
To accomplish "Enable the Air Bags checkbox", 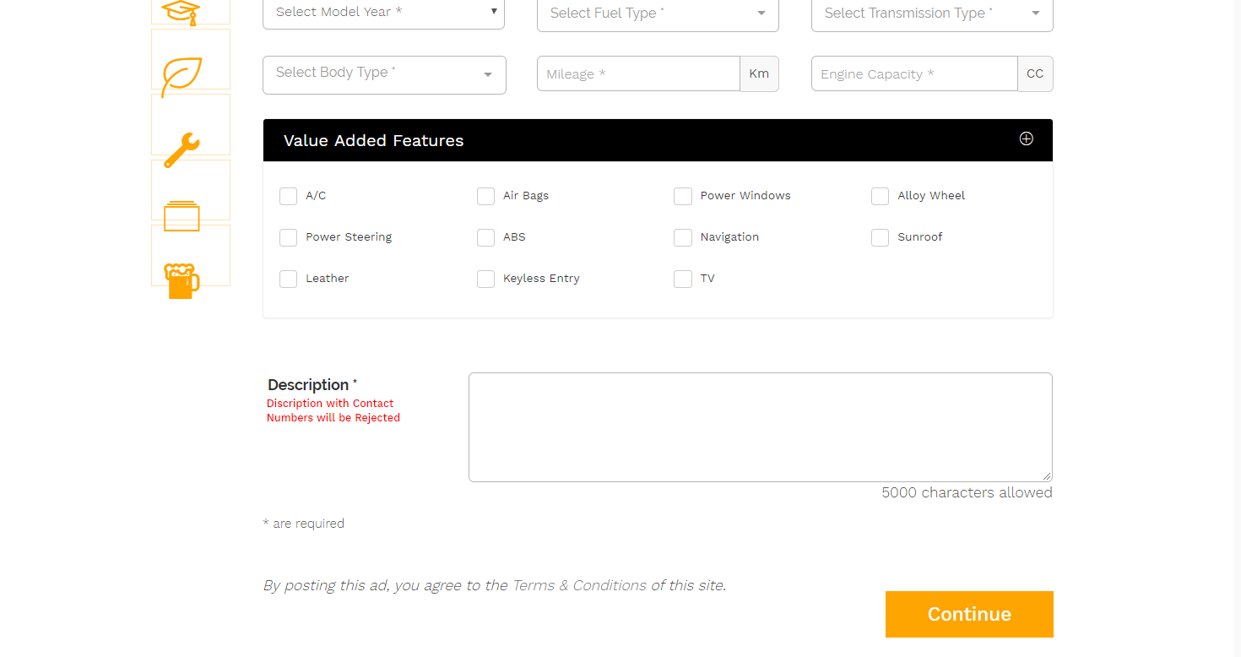I will click(485, 196).
